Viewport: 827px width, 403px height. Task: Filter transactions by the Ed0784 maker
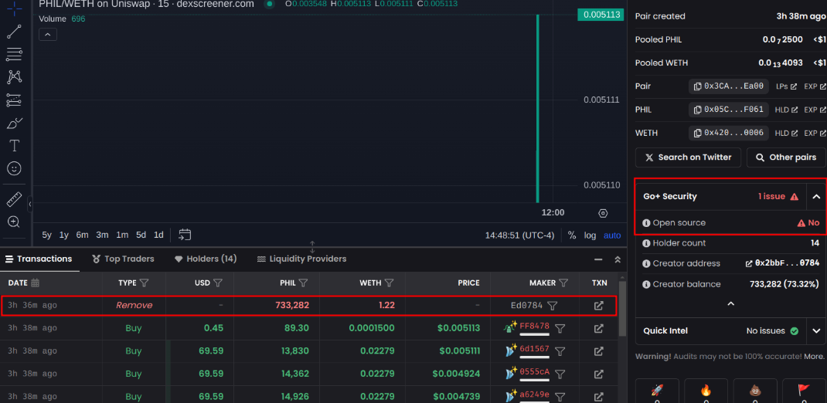point(553,306)
